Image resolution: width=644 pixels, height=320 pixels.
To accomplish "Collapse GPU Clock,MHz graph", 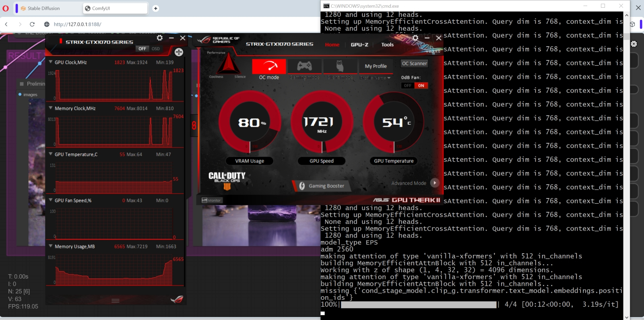I will [x=51, y=62].
